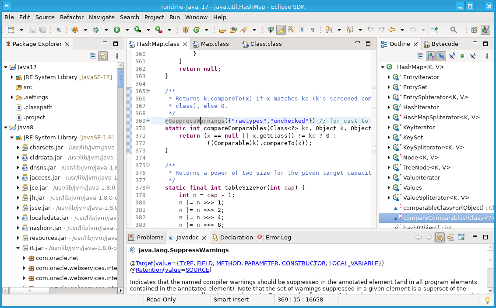Follow the LOCAL_VARIABLE link in Javadoc view
The image size is (496, 308).
tap(354, 263)
